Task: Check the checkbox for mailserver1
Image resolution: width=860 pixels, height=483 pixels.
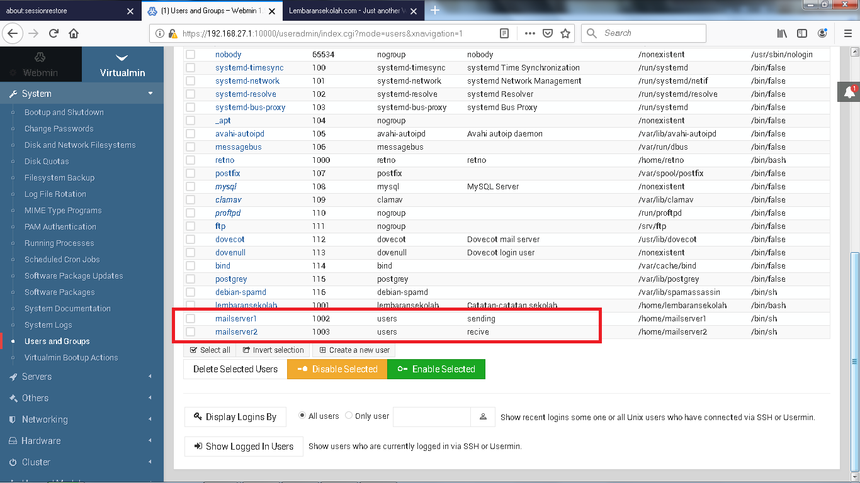Action: pos(190,318)
